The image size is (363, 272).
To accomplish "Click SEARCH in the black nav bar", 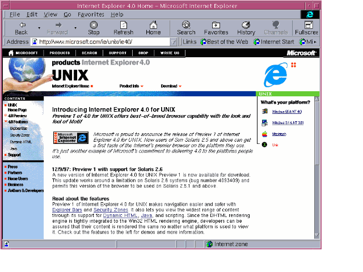I will pos(90,53).
